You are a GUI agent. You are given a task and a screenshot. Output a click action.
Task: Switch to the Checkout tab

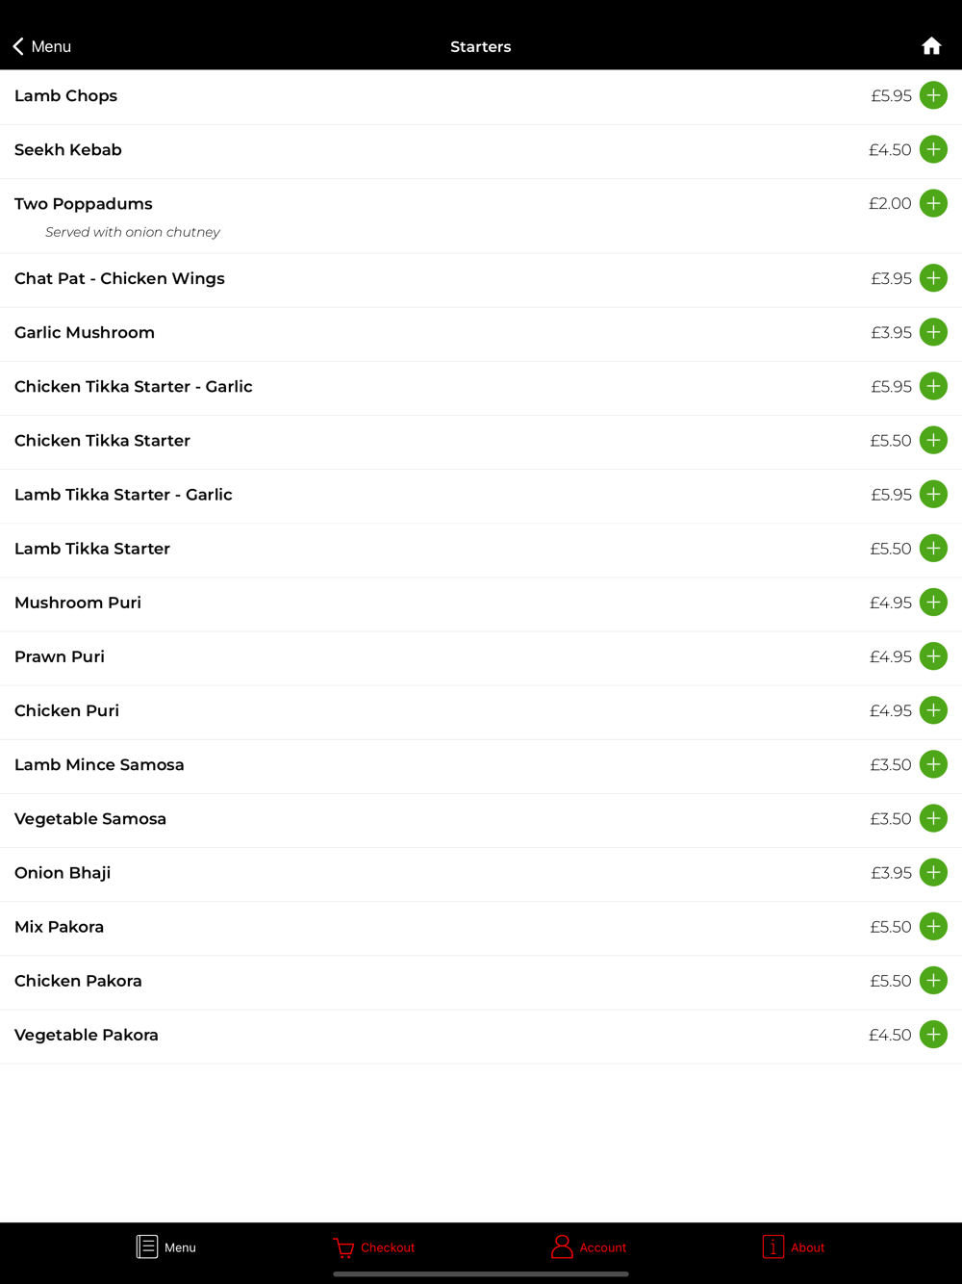click(374, 1247)
